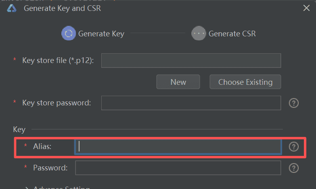The height and width of the screenshot is (189, 316).
Task: Click the 'Key' section heading
Action: (19, 130)
